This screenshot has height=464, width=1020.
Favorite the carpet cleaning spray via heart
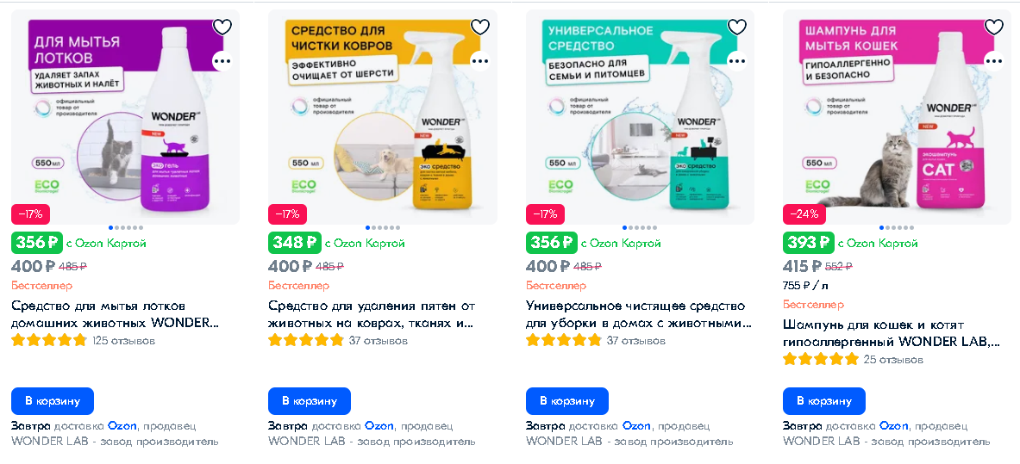point(480,28)
